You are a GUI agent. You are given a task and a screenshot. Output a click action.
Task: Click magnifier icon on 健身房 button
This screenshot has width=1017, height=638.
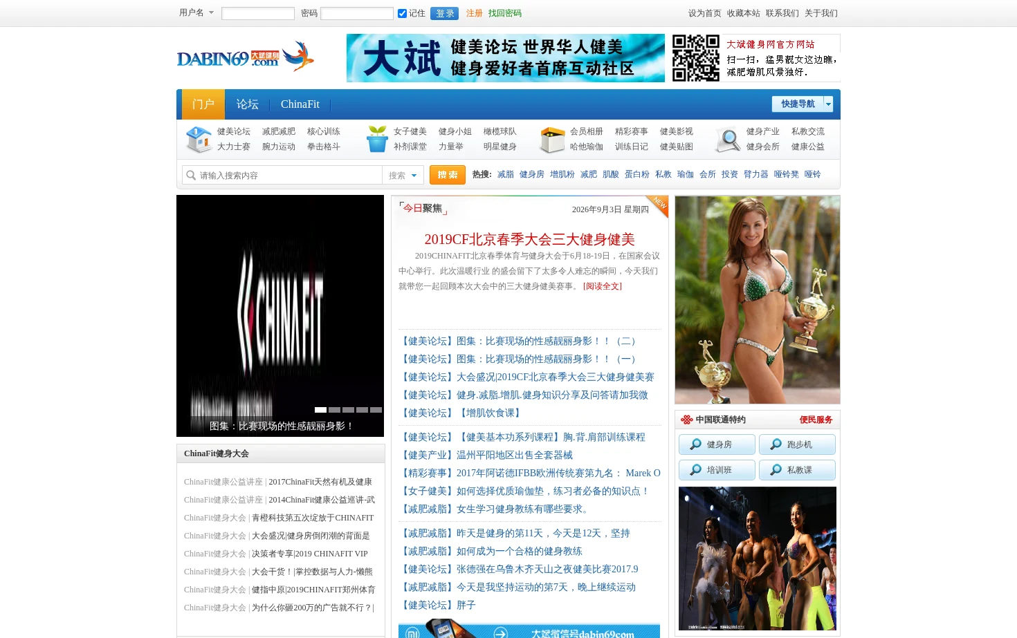click(695, 444)
